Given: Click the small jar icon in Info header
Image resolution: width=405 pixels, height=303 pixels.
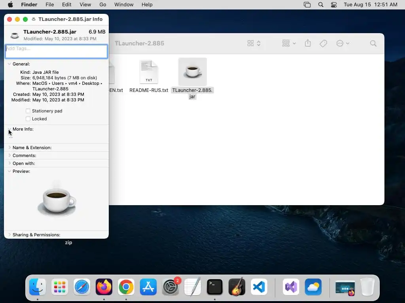Looking at the screenshot, I should coord(15,35).
